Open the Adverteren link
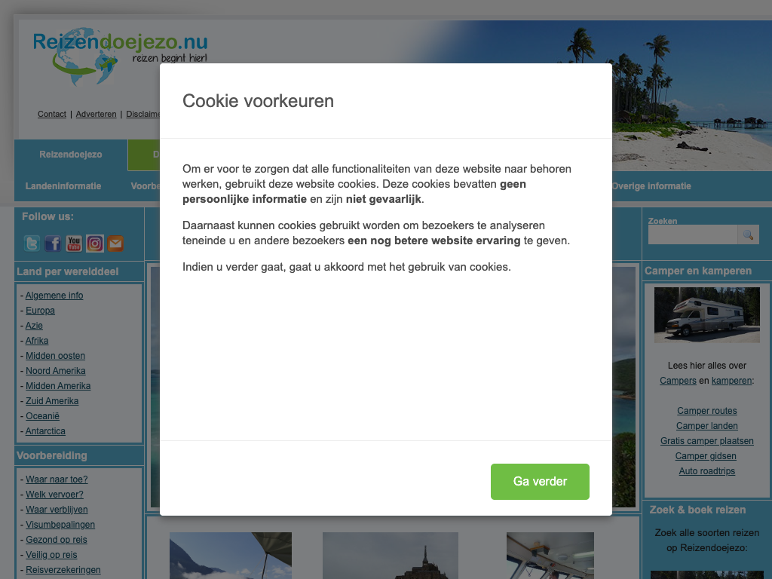 tap(96, 115)
